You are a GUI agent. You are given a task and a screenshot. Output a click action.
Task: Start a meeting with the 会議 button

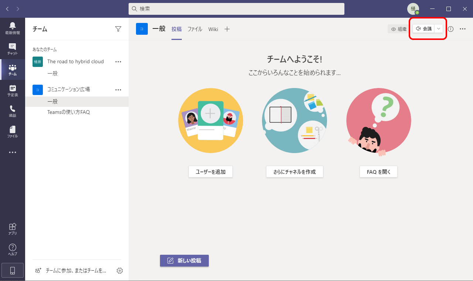coord(423,29)
